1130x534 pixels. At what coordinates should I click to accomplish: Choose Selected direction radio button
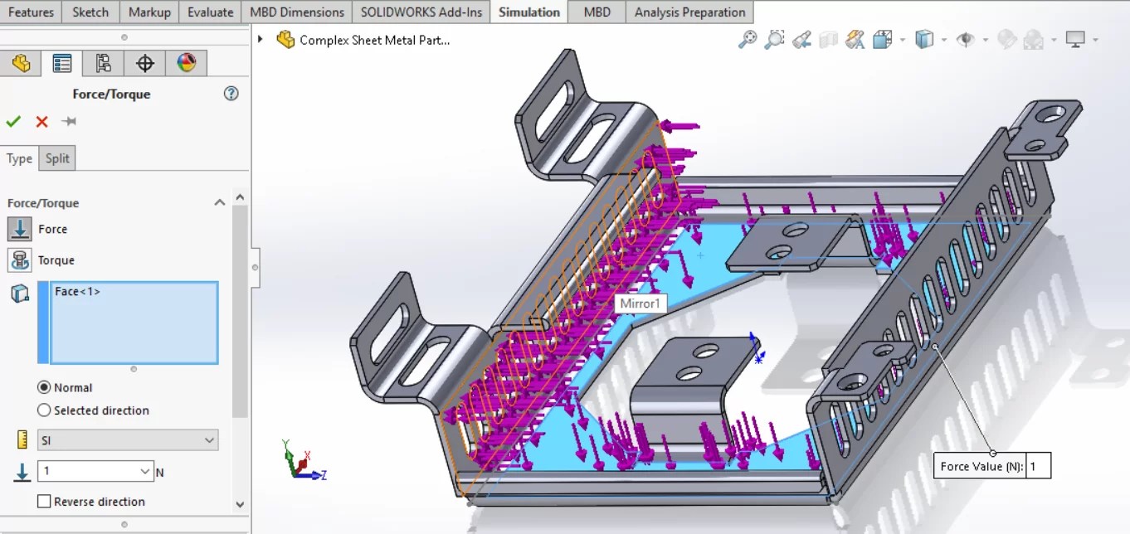click(x=44, y=410)
